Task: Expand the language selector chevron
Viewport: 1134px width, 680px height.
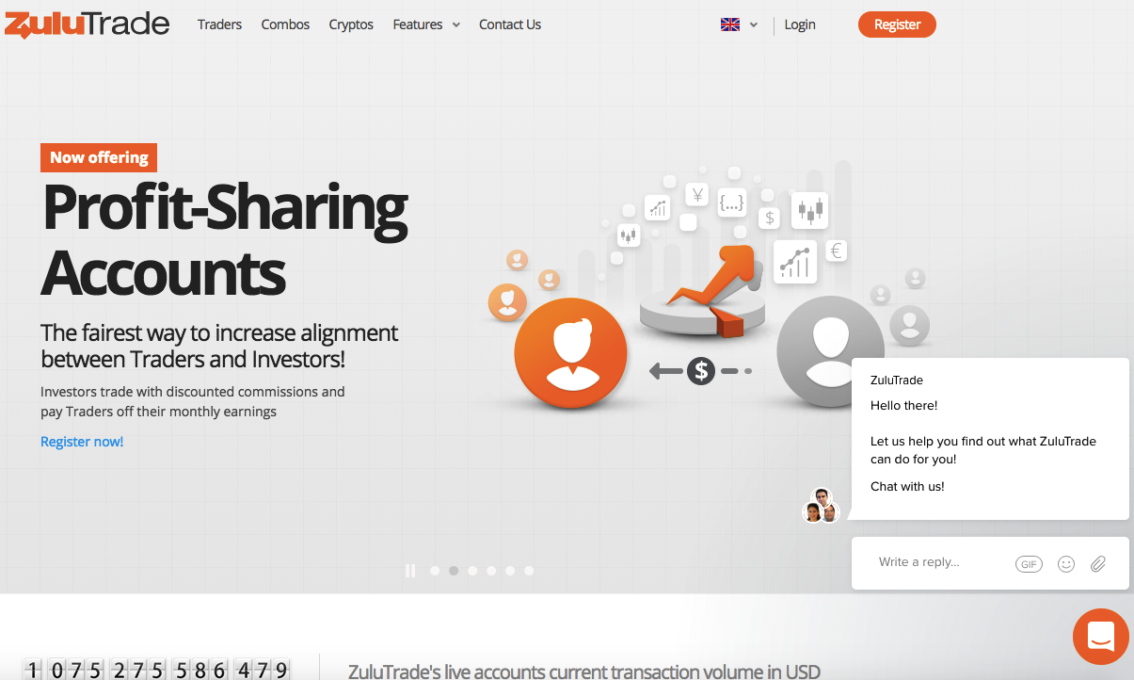Action: point(754,25)
